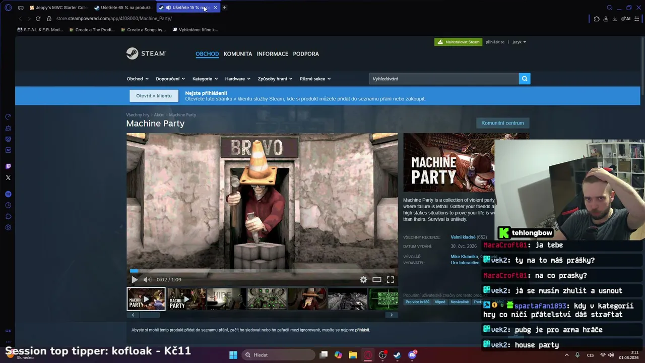This screenshot has width=645, height=363.
Task: Open the jazyk language dropdown
Action: pos(519,42)
